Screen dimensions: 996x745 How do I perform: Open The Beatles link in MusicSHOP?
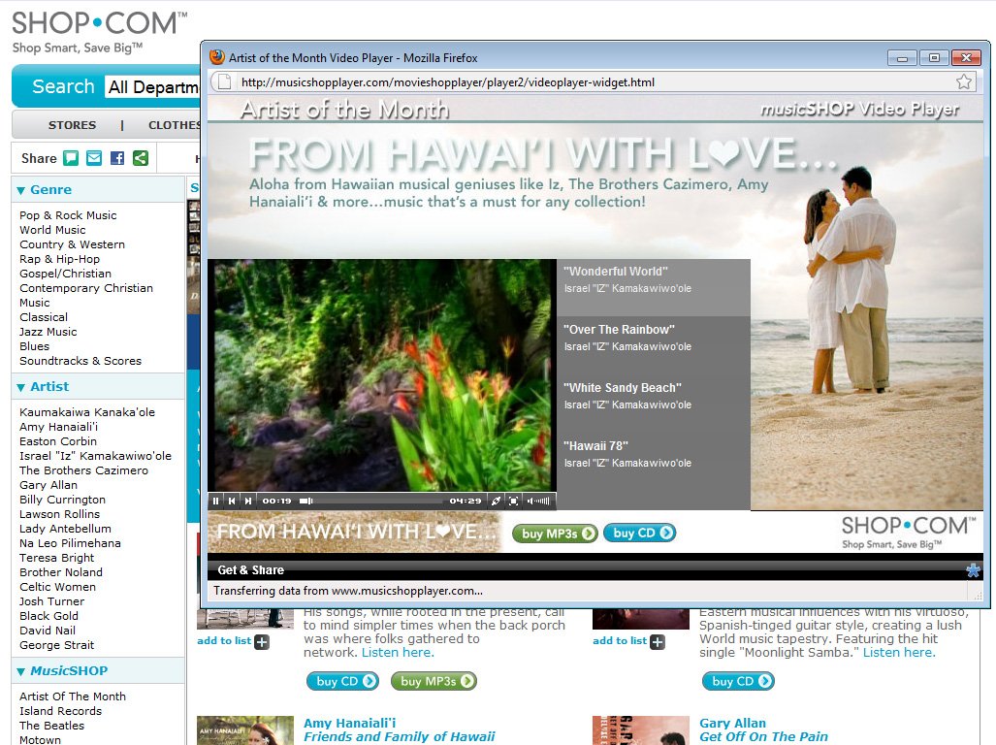(x=51, y=726)
